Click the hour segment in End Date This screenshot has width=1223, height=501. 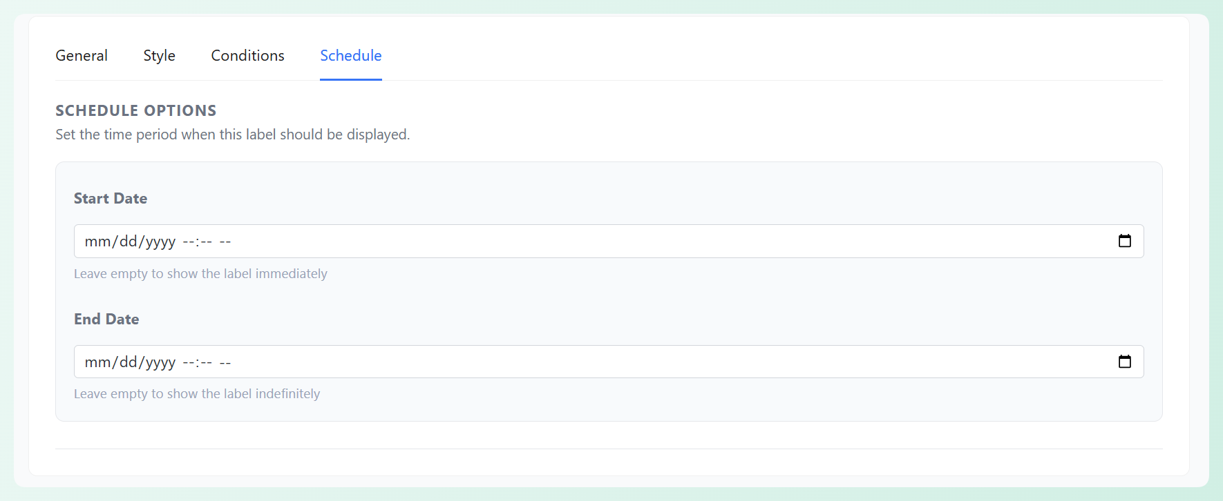189,362
